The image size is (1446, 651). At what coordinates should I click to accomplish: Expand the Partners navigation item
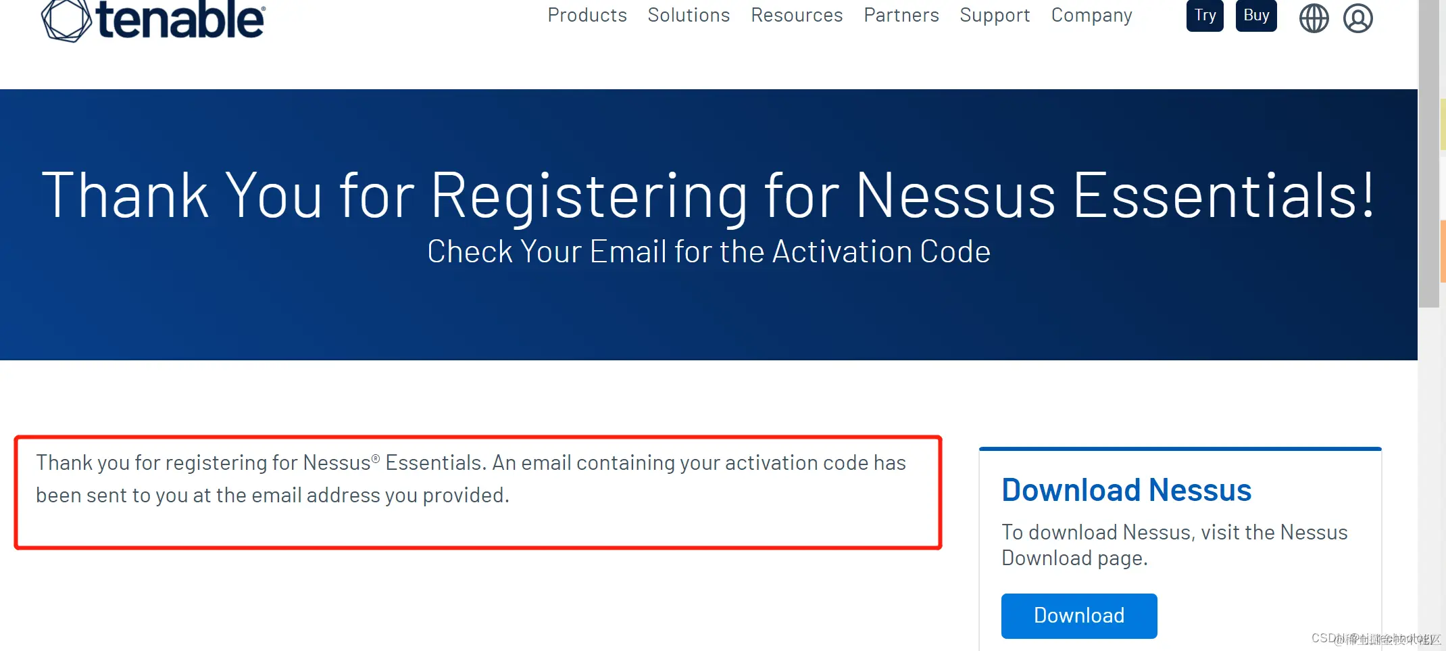tap(901, 15)
